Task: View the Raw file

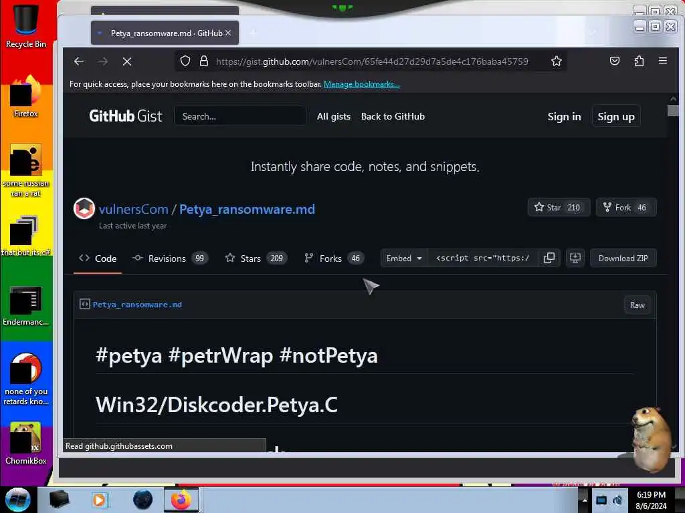Action: coord(638,305)
